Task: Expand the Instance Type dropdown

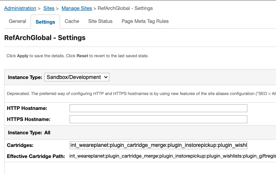Action: 77,77
